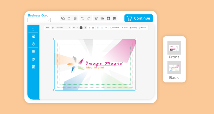Click the Curve Text option

114,28
